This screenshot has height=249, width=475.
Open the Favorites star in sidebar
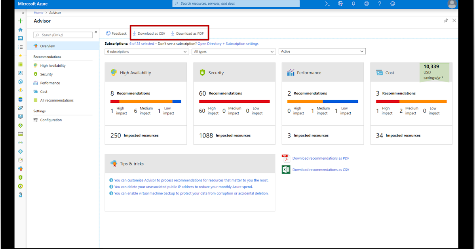coord(20,56)
